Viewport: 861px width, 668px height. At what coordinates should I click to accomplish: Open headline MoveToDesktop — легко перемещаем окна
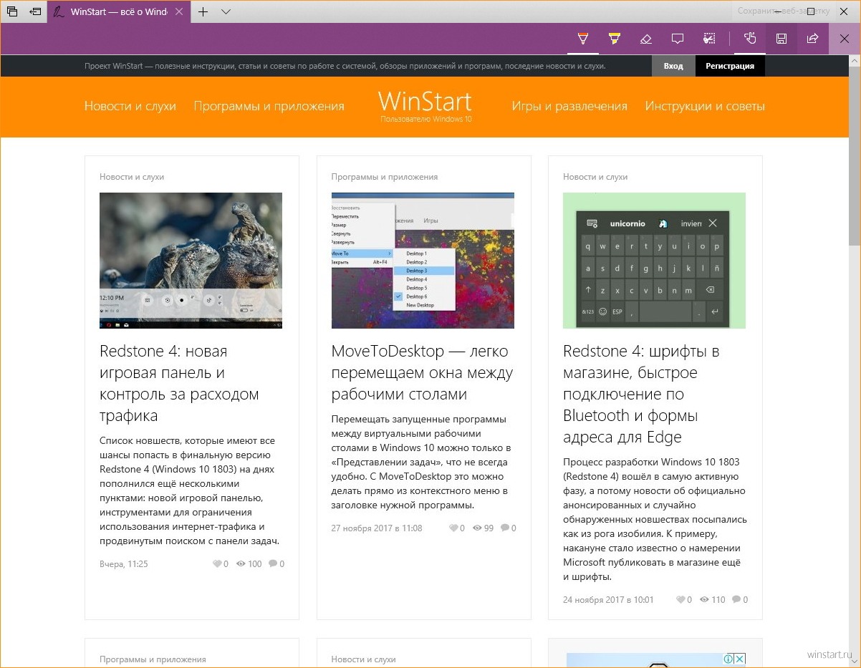422,373
